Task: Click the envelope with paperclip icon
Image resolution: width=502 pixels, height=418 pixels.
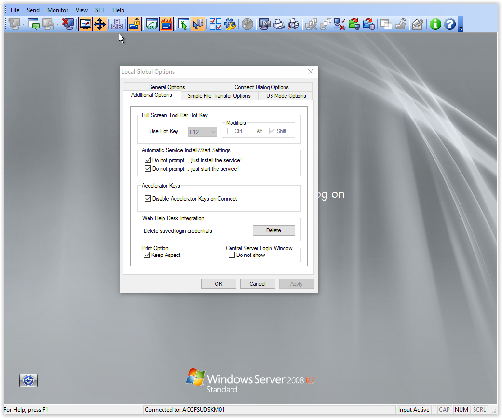Action: pos(418,24)
